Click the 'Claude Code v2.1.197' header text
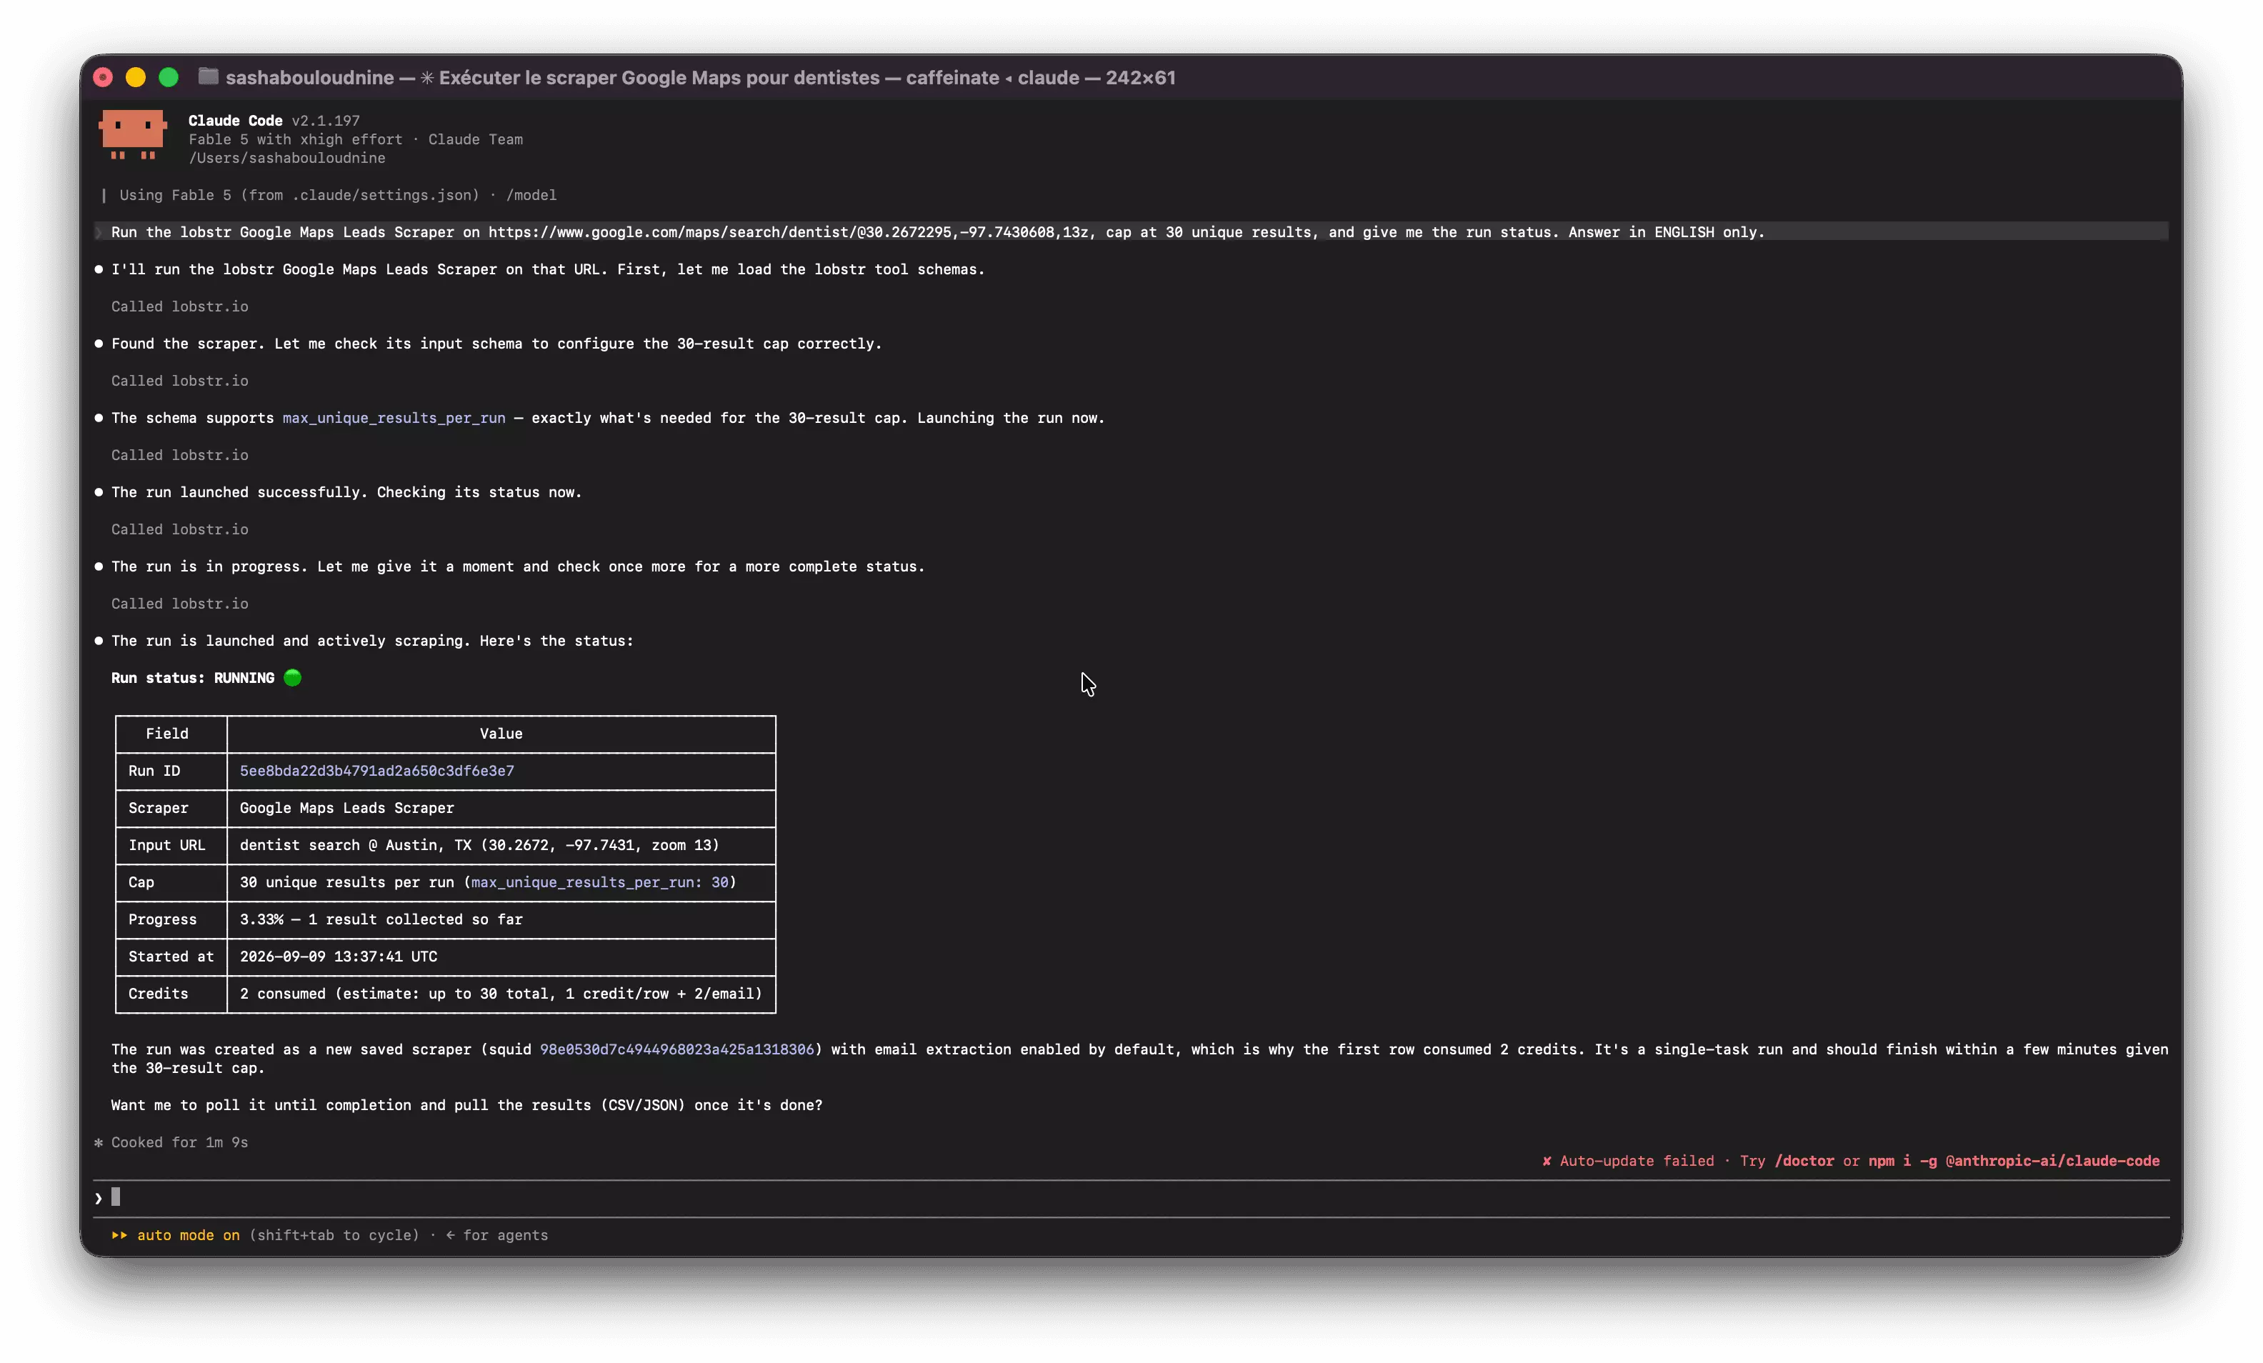 [274, 120]
